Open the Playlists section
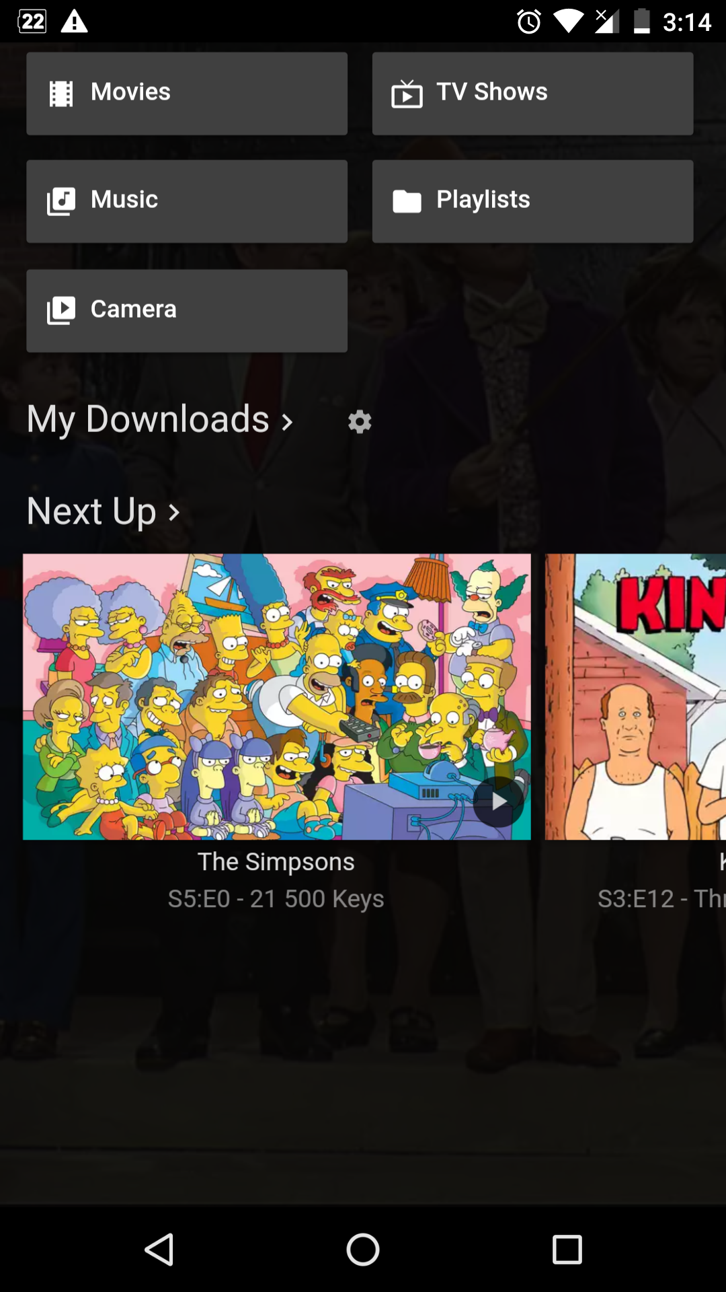The image size is (726, 1292). 532,201
